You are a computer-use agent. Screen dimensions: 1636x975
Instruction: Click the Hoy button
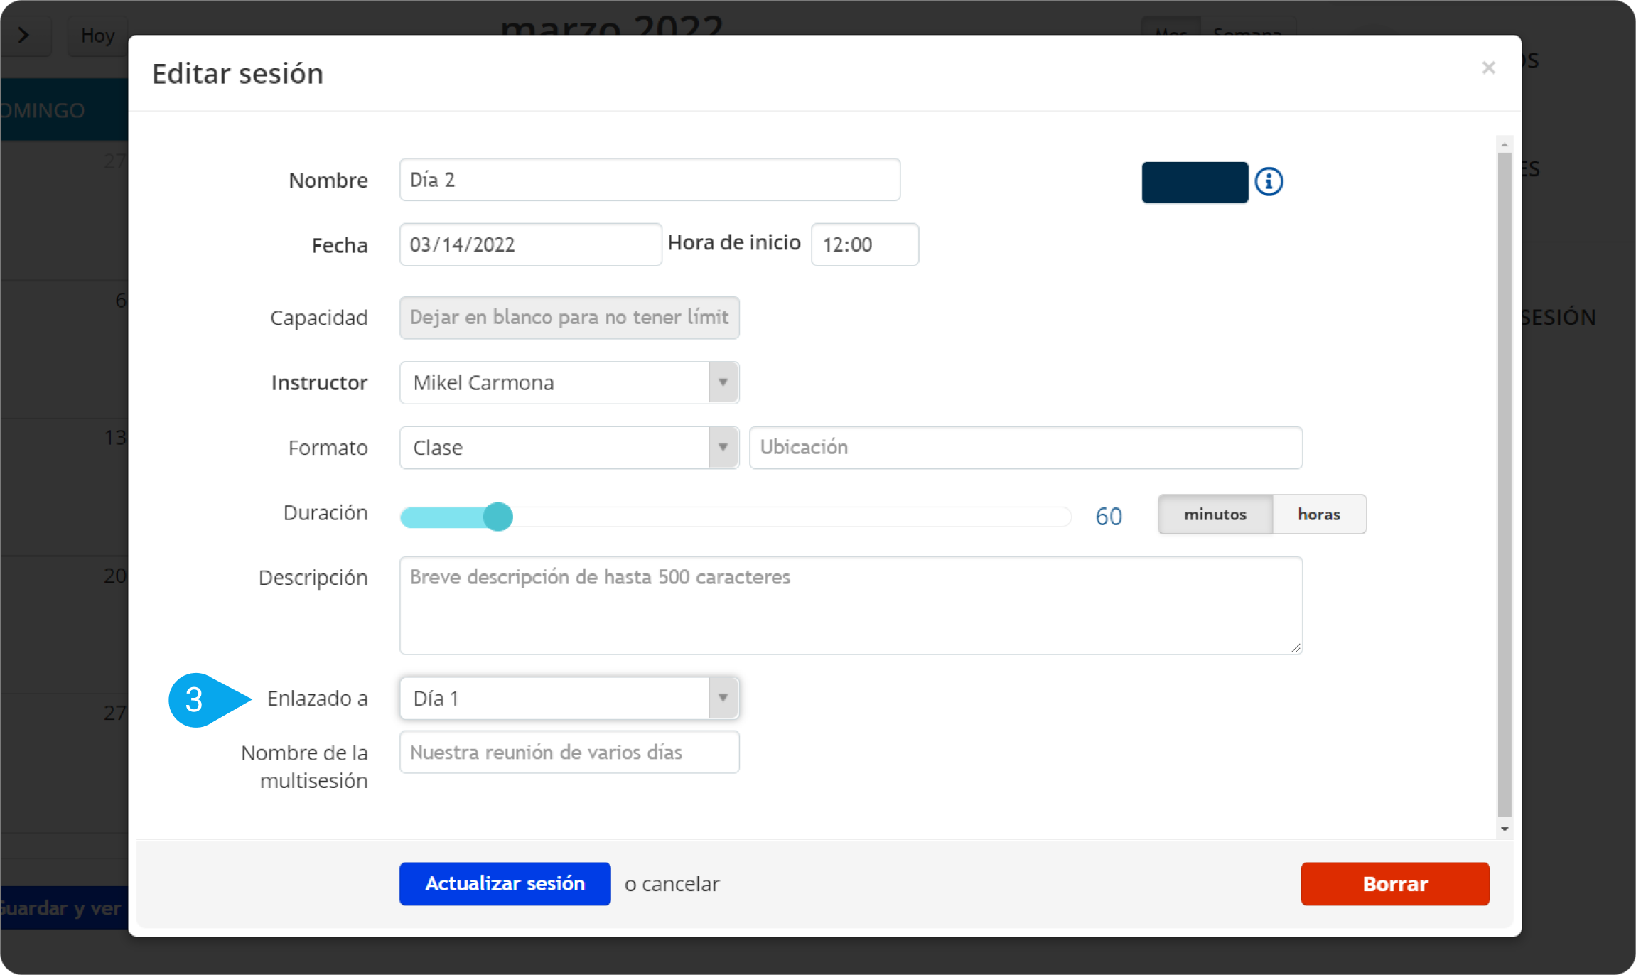coord(97,36)
